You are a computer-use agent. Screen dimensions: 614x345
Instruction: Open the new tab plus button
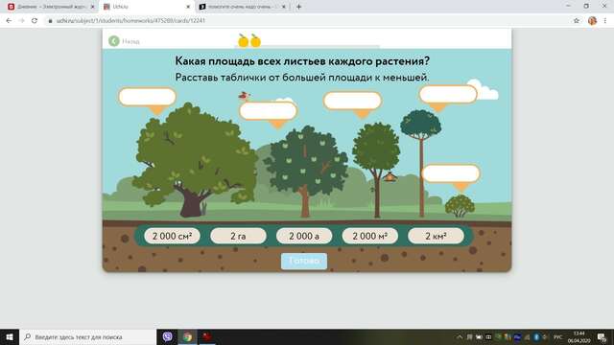point(298,7)
